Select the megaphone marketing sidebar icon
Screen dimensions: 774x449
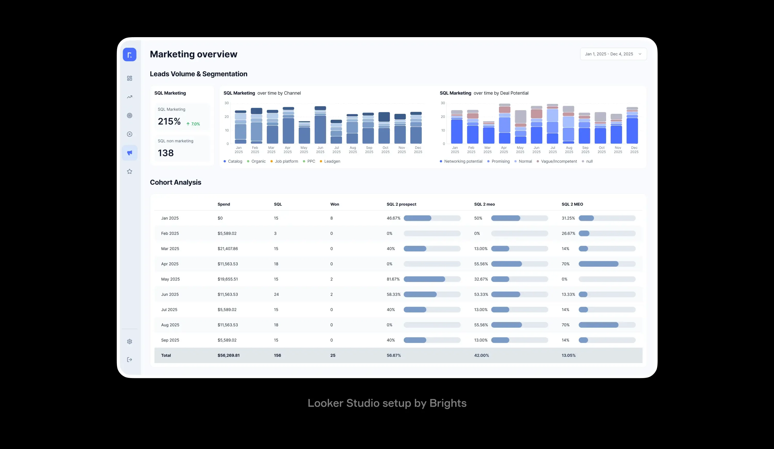click(130, 153)
